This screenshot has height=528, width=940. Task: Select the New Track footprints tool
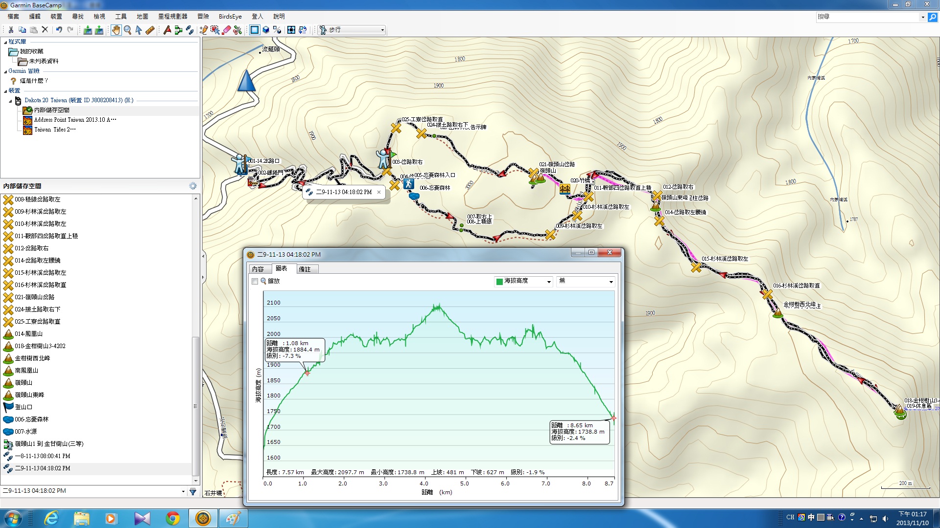point(189,30)
